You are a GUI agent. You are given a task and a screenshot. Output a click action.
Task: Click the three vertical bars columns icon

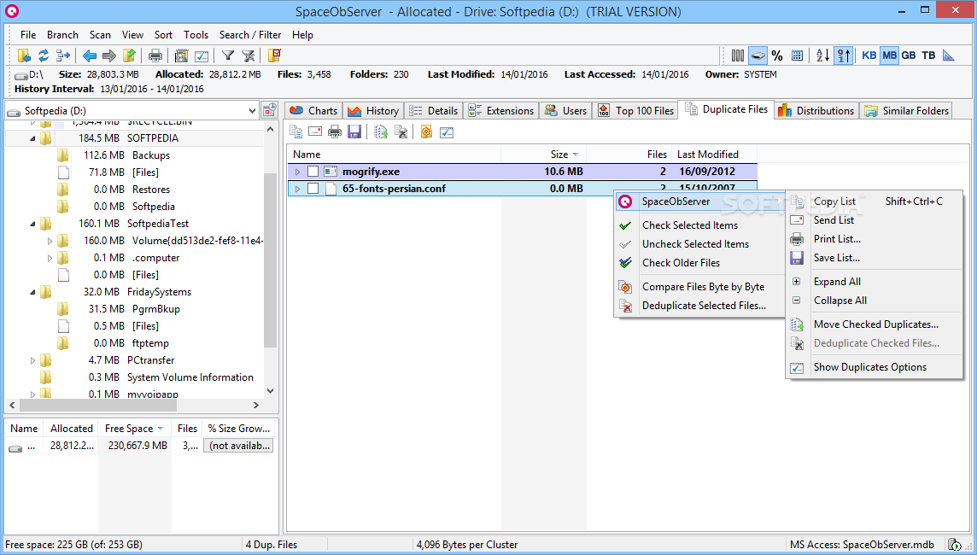(738, 55)
